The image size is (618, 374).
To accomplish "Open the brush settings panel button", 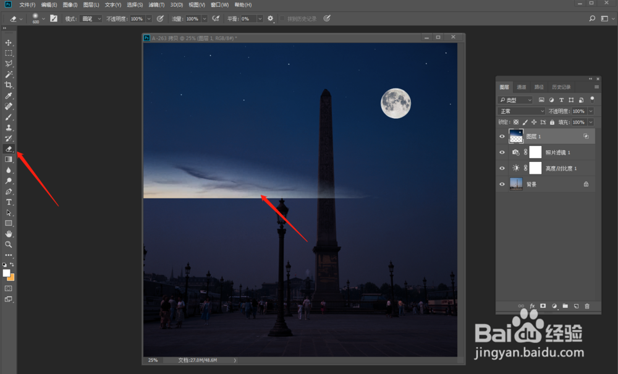I will coord(54,19).
